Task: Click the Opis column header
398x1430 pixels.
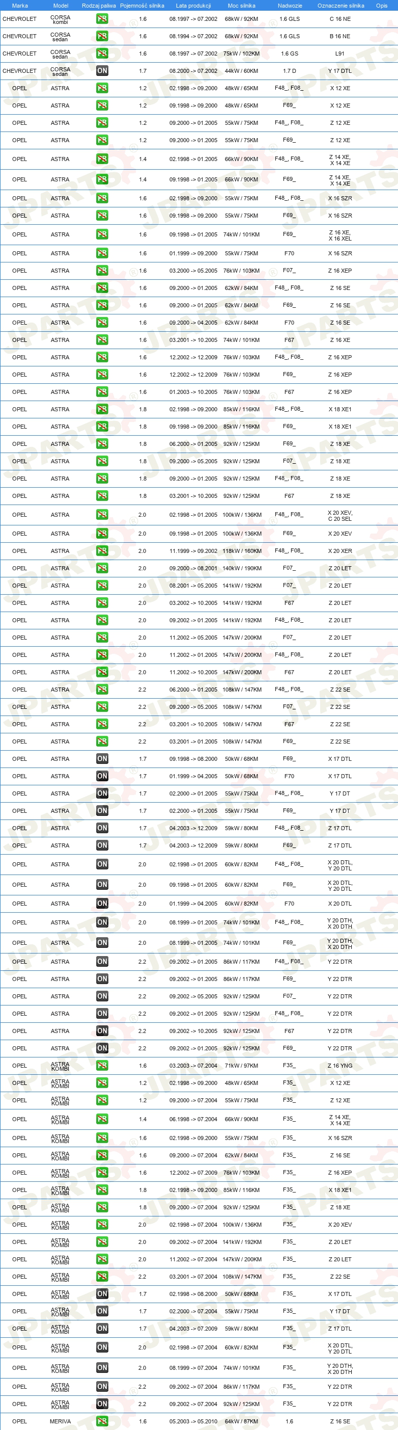Action: coord(382,6)
